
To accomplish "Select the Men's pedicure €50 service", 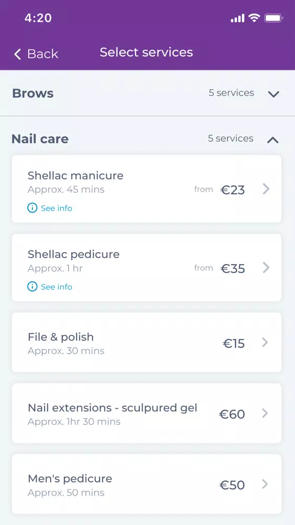I will pos(147,484).
